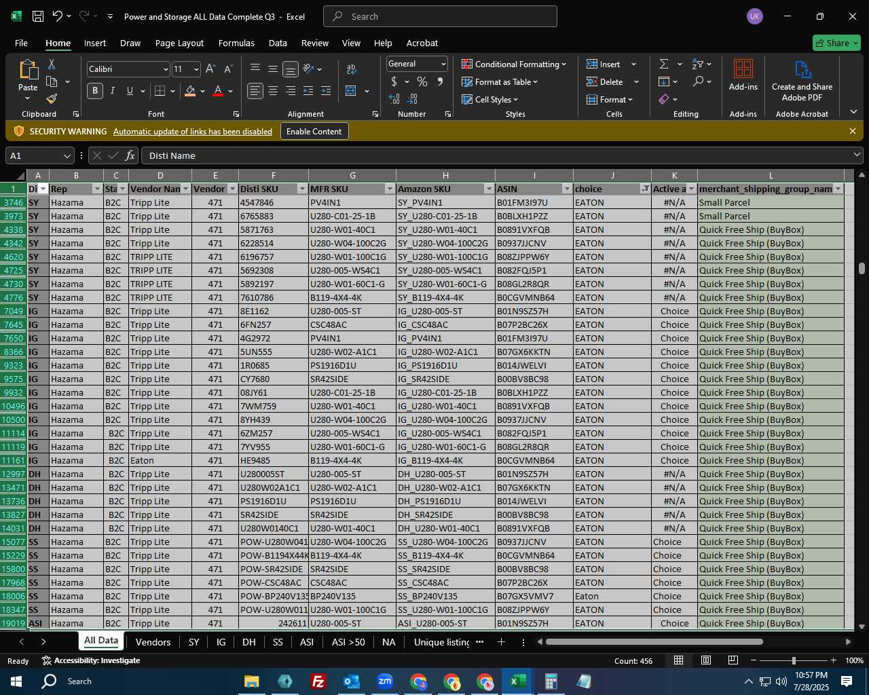The width and height of the screenshot is (869, 695).
Task: Toggle middle vertical align
Action: pos(273,69)
